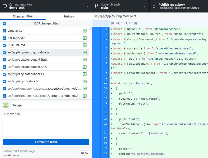Open the Current repository dropdown
This screenshot has width=208, height=158.
point(46,6)
